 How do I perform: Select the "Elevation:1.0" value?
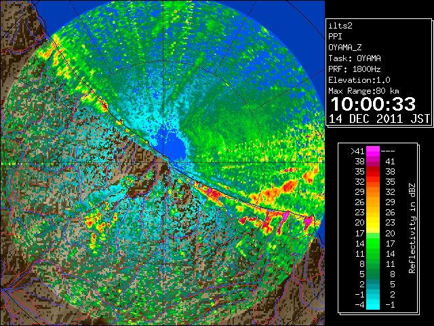tap(359, 80)
